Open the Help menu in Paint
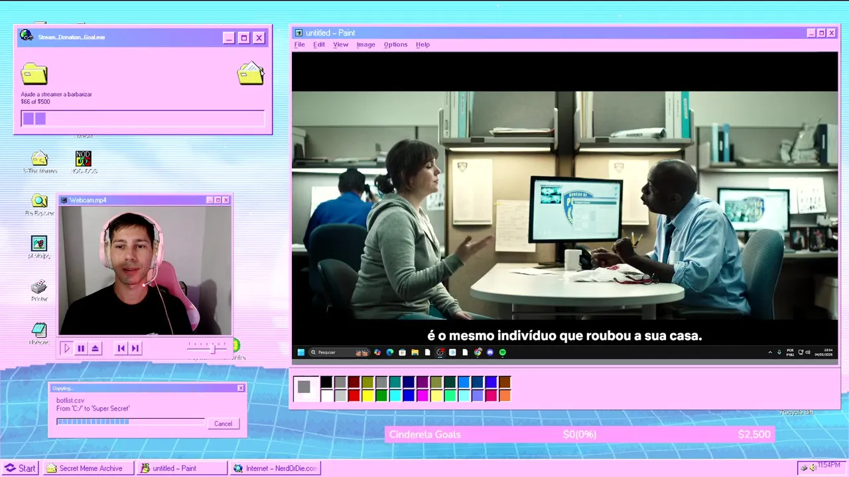This screenshot has height=477, width=849. [x=423, y=44]
